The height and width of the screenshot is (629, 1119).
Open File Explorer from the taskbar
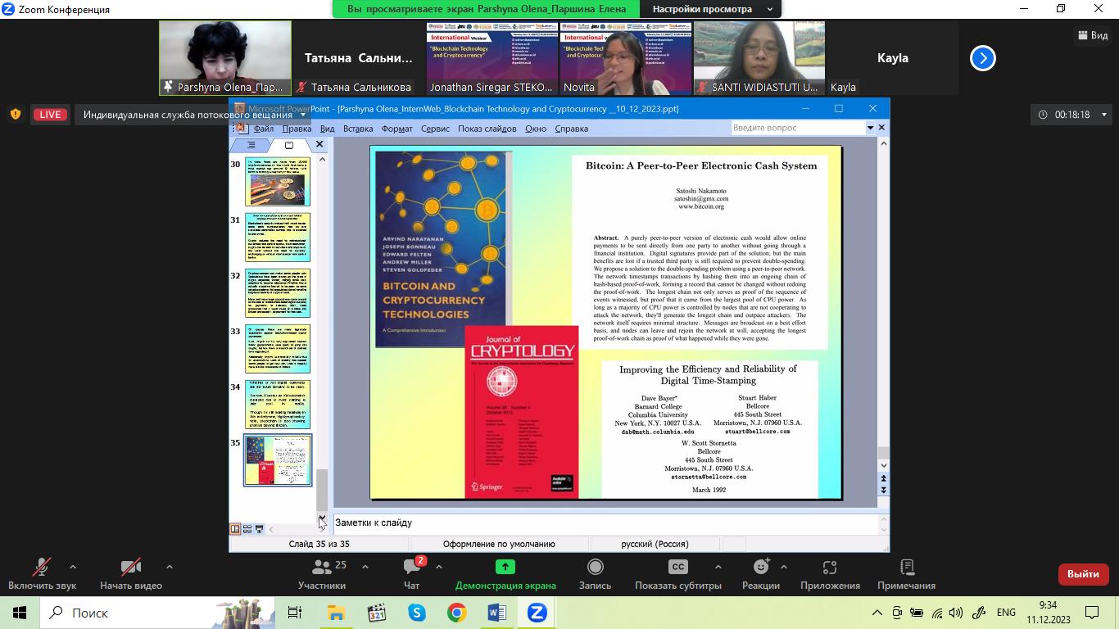[336, 613]
